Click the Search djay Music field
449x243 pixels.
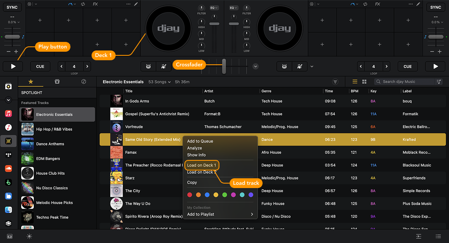[x=407, y=82]
